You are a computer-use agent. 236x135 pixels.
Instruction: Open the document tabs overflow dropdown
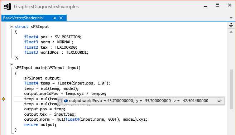pyautogui.click(x=231, y=18)
